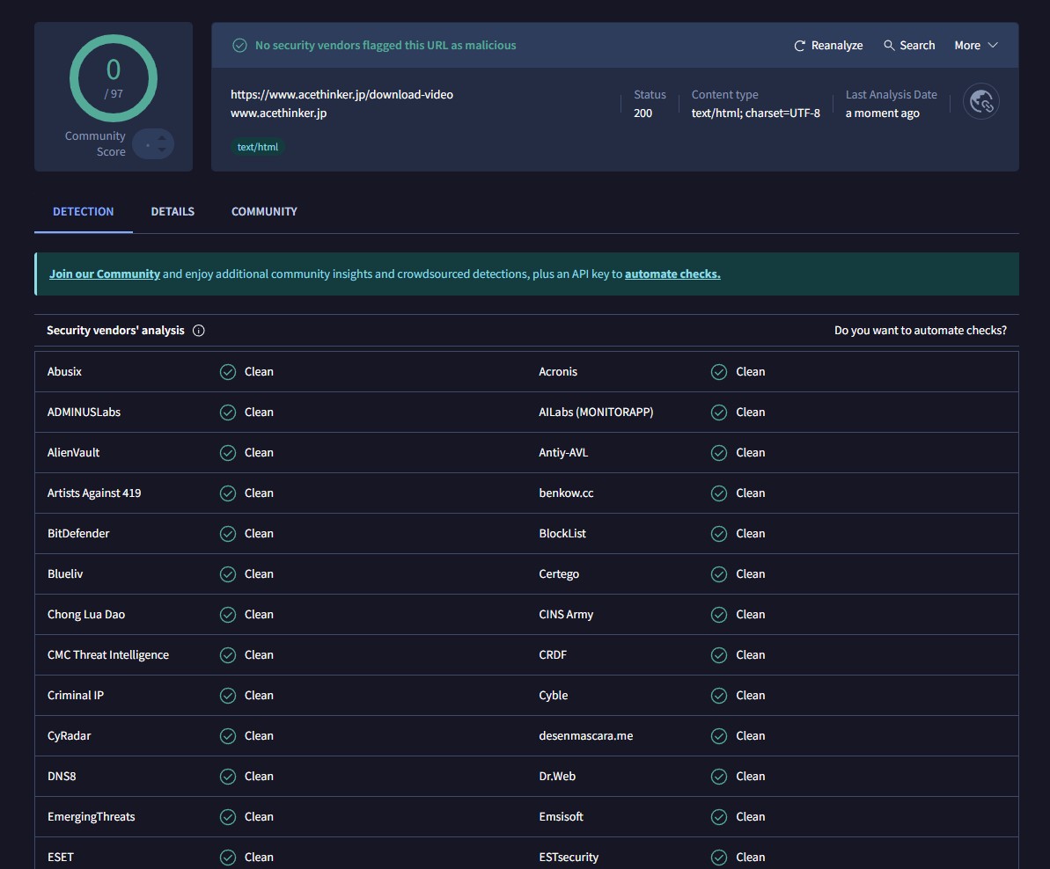Click the Reanalyze circular arrow icon
Viewport: 1050px width, 869px height.
tap(799, 46)
